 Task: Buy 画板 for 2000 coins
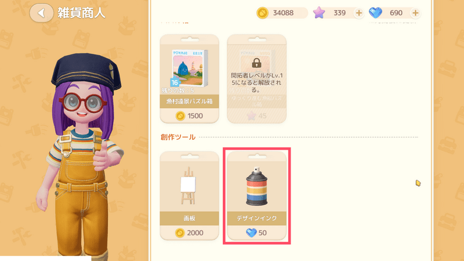point(190,233)
